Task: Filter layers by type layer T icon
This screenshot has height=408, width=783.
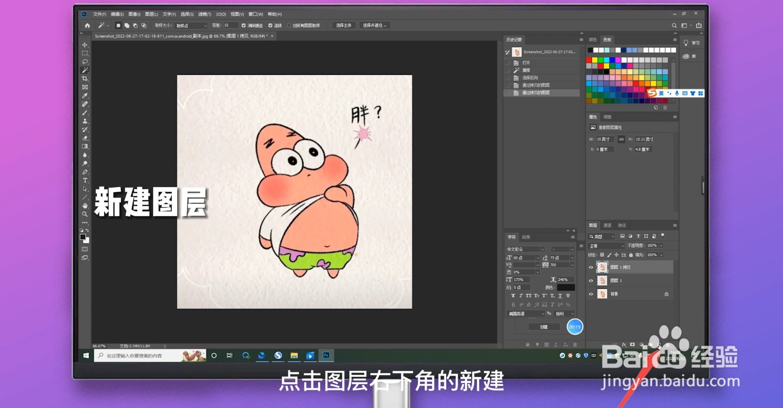Action: (638, 236)
